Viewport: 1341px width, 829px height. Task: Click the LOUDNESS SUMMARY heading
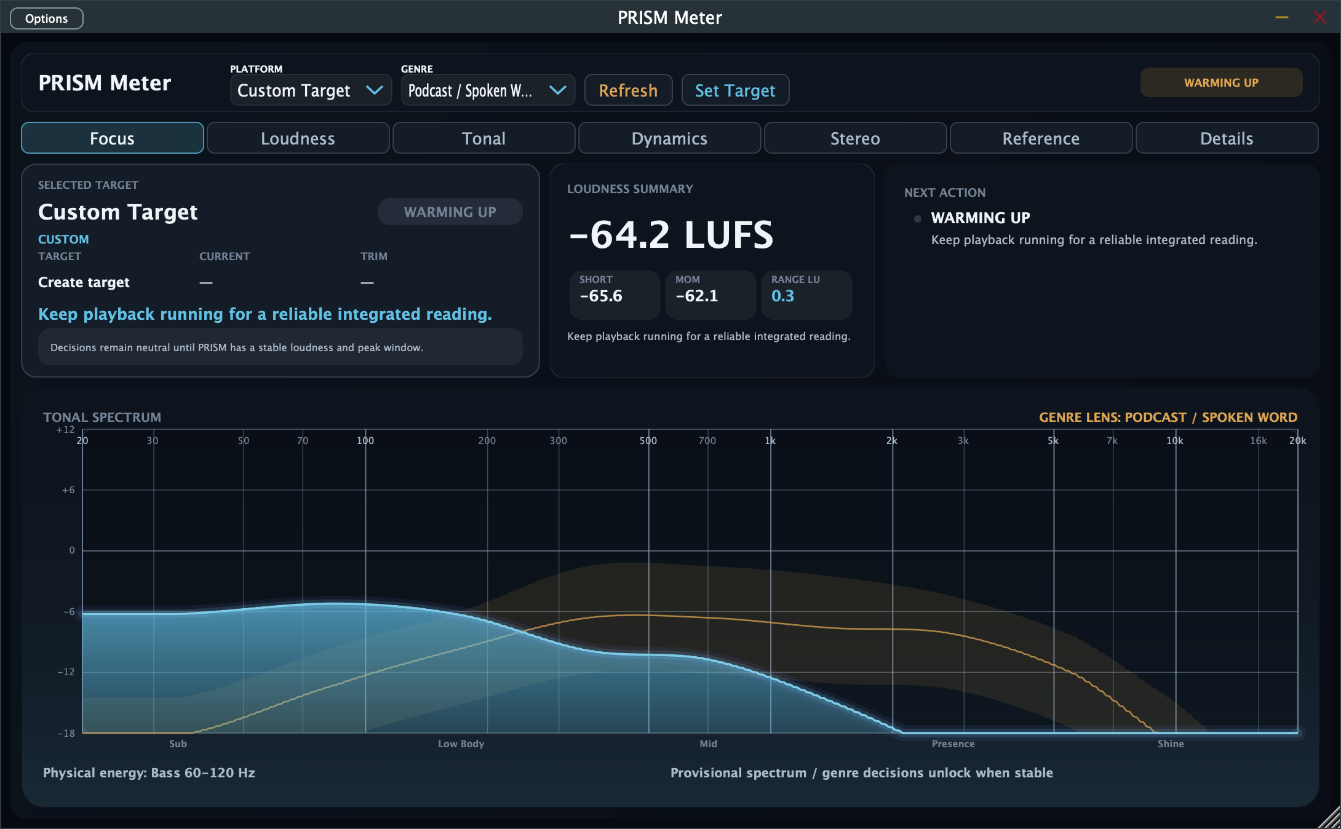coord(630,189)
